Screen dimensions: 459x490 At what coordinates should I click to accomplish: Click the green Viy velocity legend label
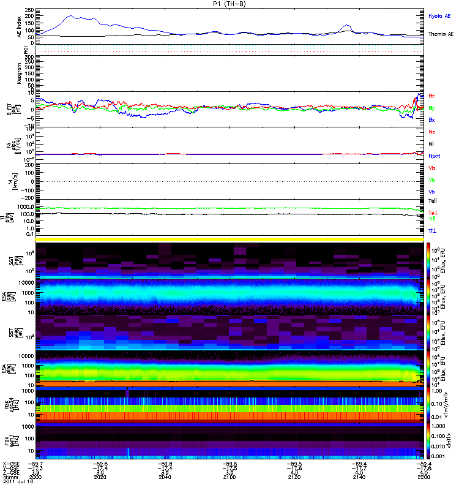click(431, 180)
